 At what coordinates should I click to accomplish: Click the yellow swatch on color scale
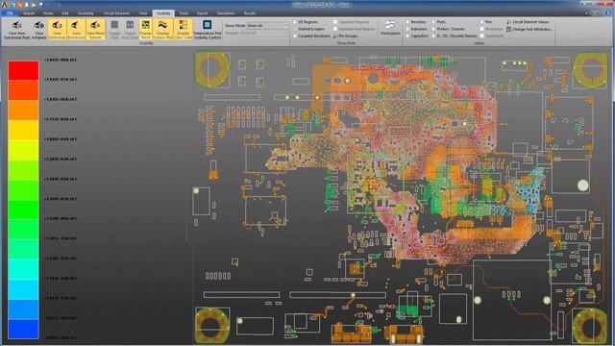coord(23,130)
